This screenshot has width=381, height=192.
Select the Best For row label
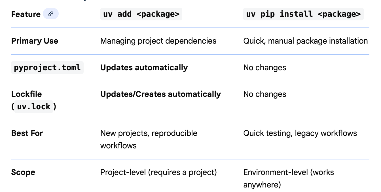(27, 133)
